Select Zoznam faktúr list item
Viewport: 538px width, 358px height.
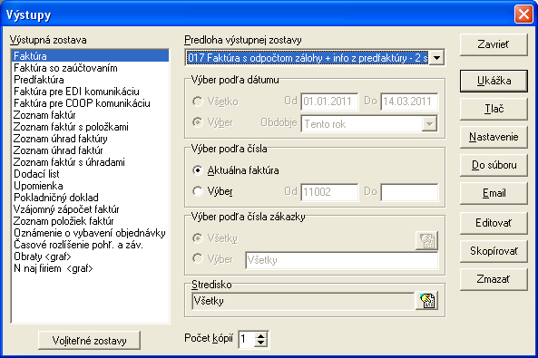[x=91, y=115]
